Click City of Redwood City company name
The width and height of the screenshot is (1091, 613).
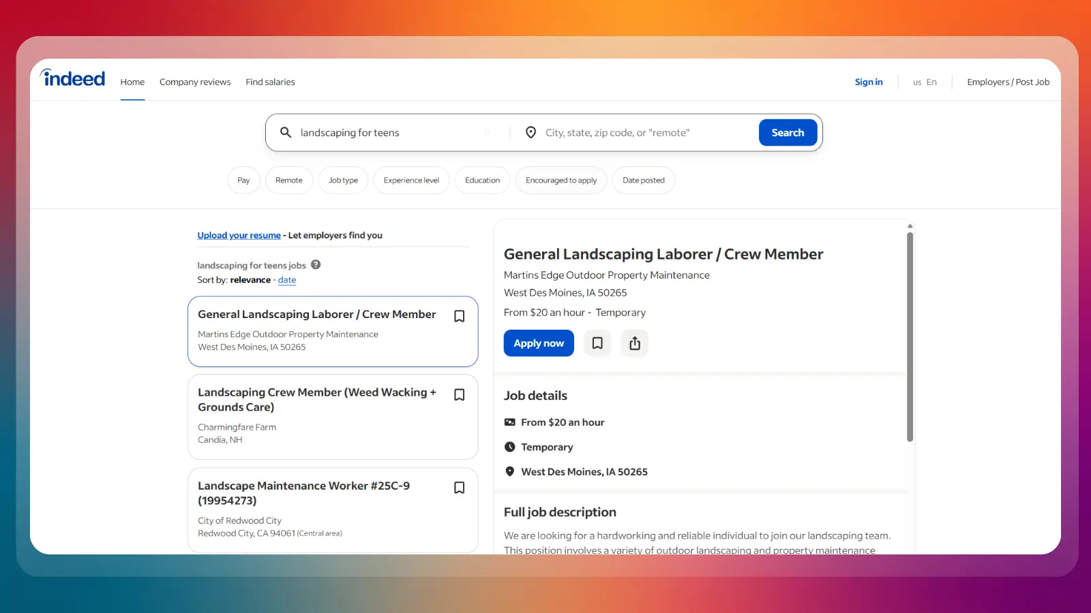pos(239,520)
